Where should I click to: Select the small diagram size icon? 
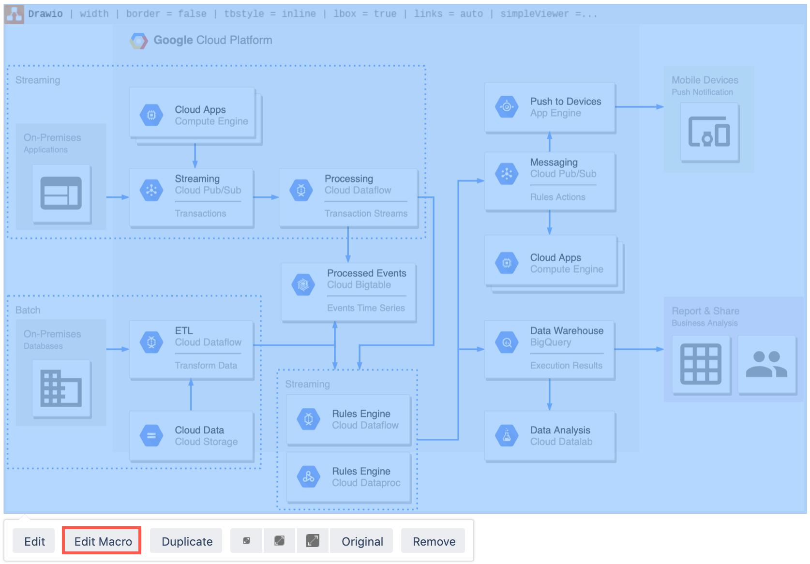coord(246,540)
